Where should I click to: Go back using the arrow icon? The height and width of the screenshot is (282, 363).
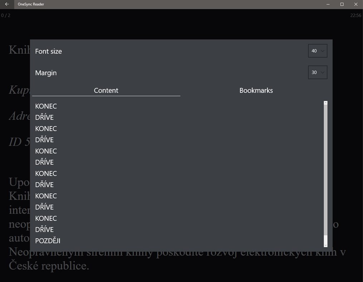[6, 4]
